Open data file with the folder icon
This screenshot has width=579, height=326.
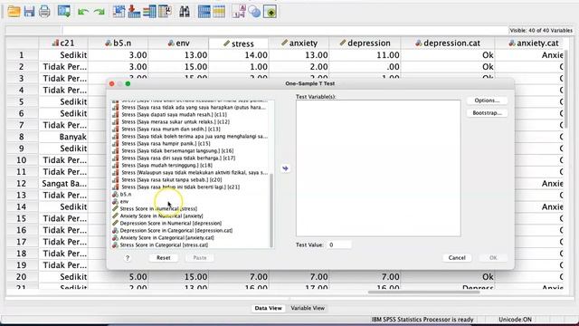14,12
